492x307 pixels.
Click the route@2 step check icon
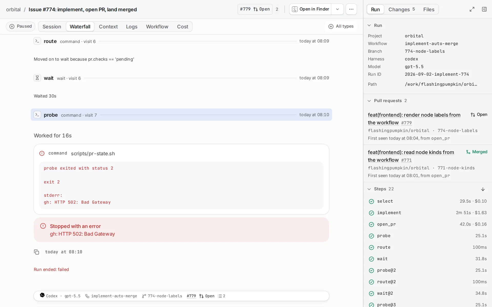click(x=371, y=282)
